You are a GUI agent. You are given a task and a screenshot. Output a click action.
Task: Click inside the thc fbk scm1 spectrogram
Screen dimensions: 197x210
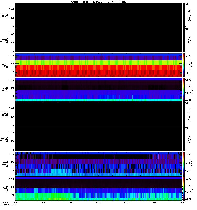point(98,188)
